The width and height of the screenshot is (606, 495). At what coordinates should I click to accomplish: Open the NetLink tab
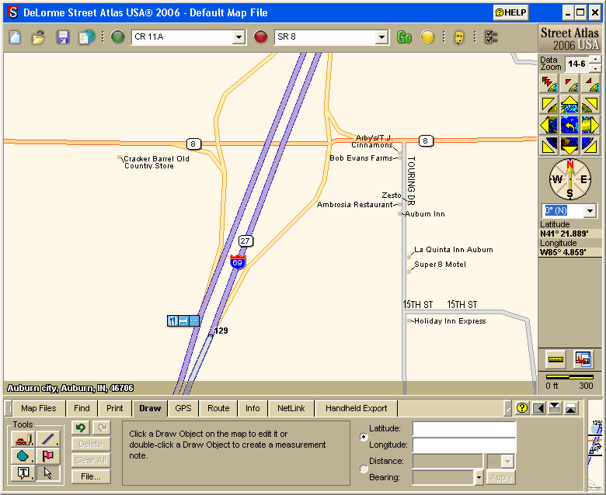[x=291, y=408]
